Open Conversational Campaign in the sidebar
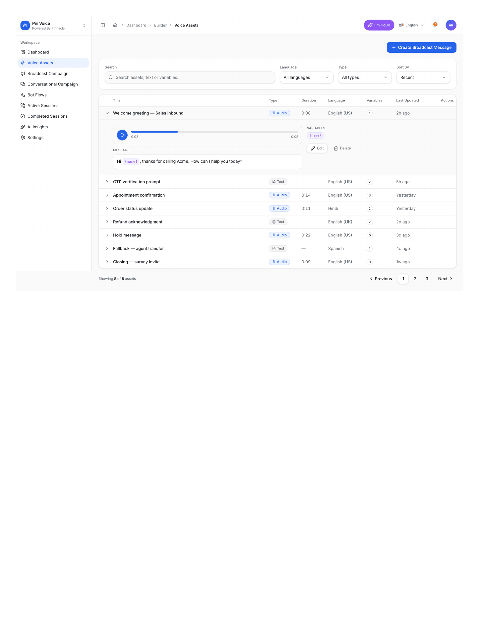The width and height of the screenshot is (479, 620). click(x=53, y=84)
